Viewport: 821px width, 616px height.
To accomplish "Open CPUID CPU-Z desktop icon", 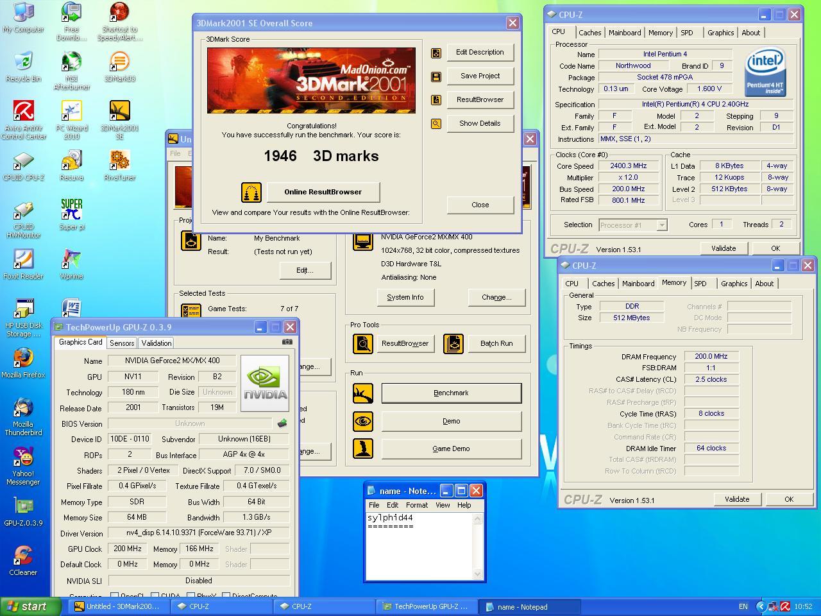I will (x=24, y=166).
